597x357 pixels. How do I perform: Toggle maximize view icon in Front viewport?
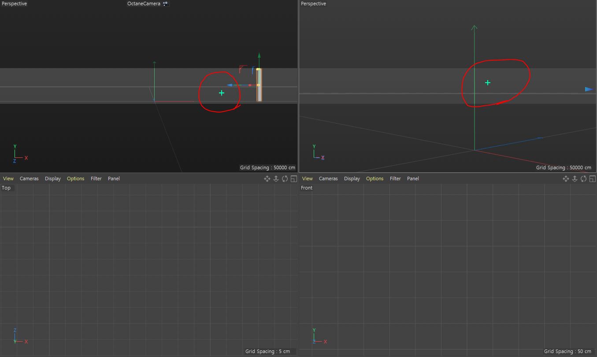click(592, 178)
